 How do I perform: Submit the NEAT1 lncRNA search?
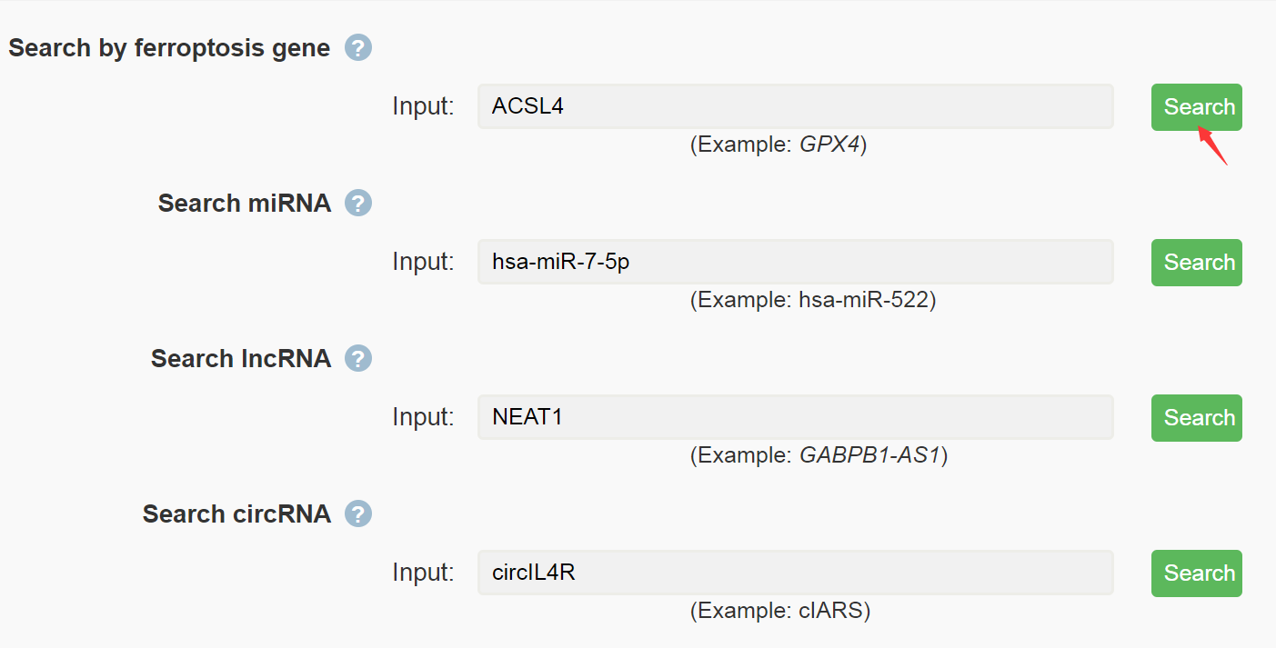pos(1196,418)
